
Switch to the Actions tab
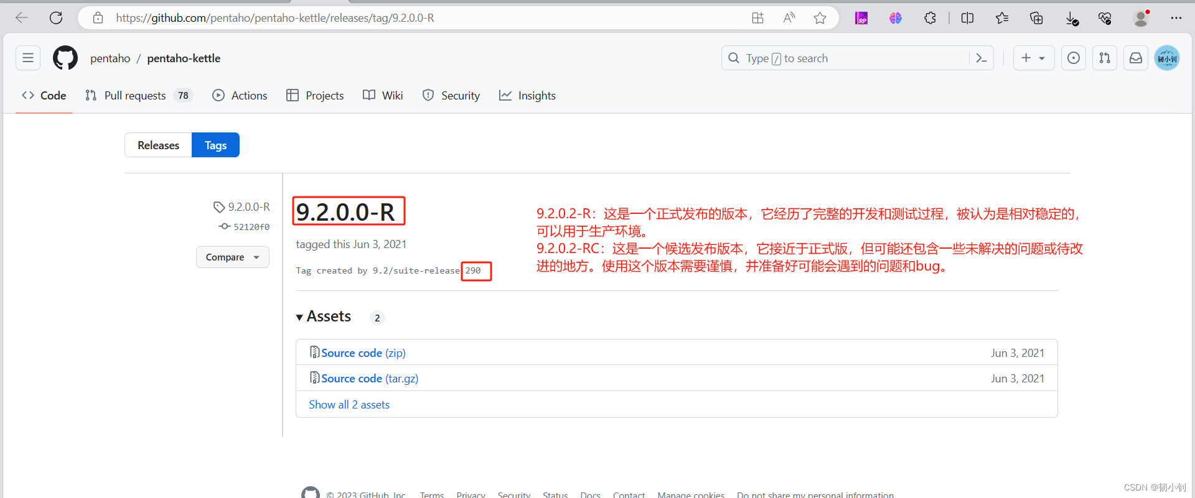(x=240, y=95)
